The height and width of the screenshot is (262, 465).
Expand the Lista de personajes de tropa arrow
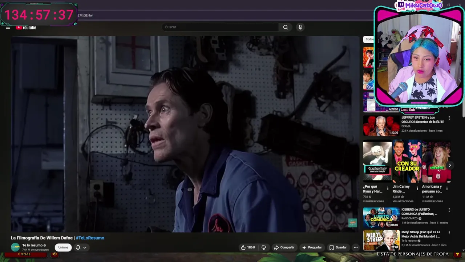(457, 254)
